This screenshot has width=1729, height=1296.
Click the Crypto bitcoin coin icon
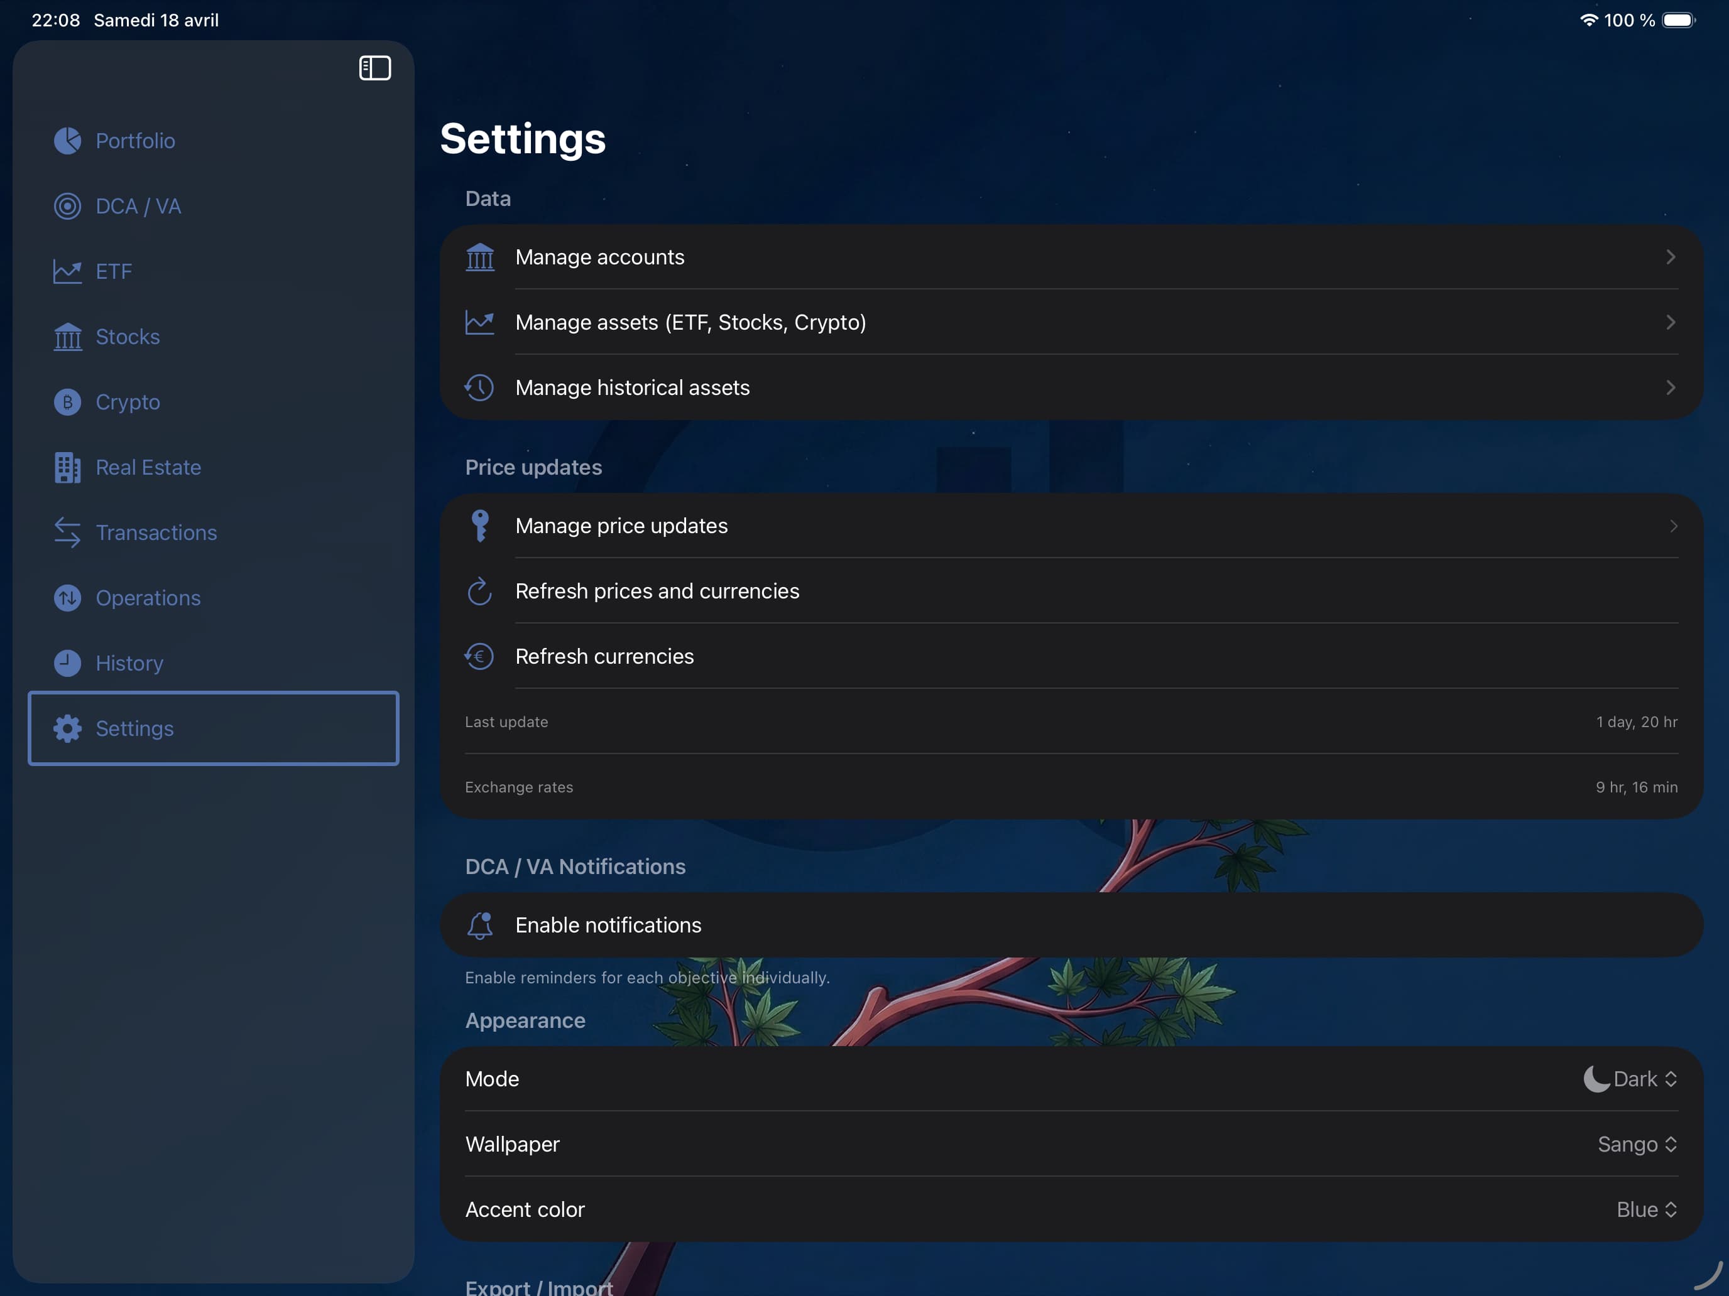click(67, 402)
